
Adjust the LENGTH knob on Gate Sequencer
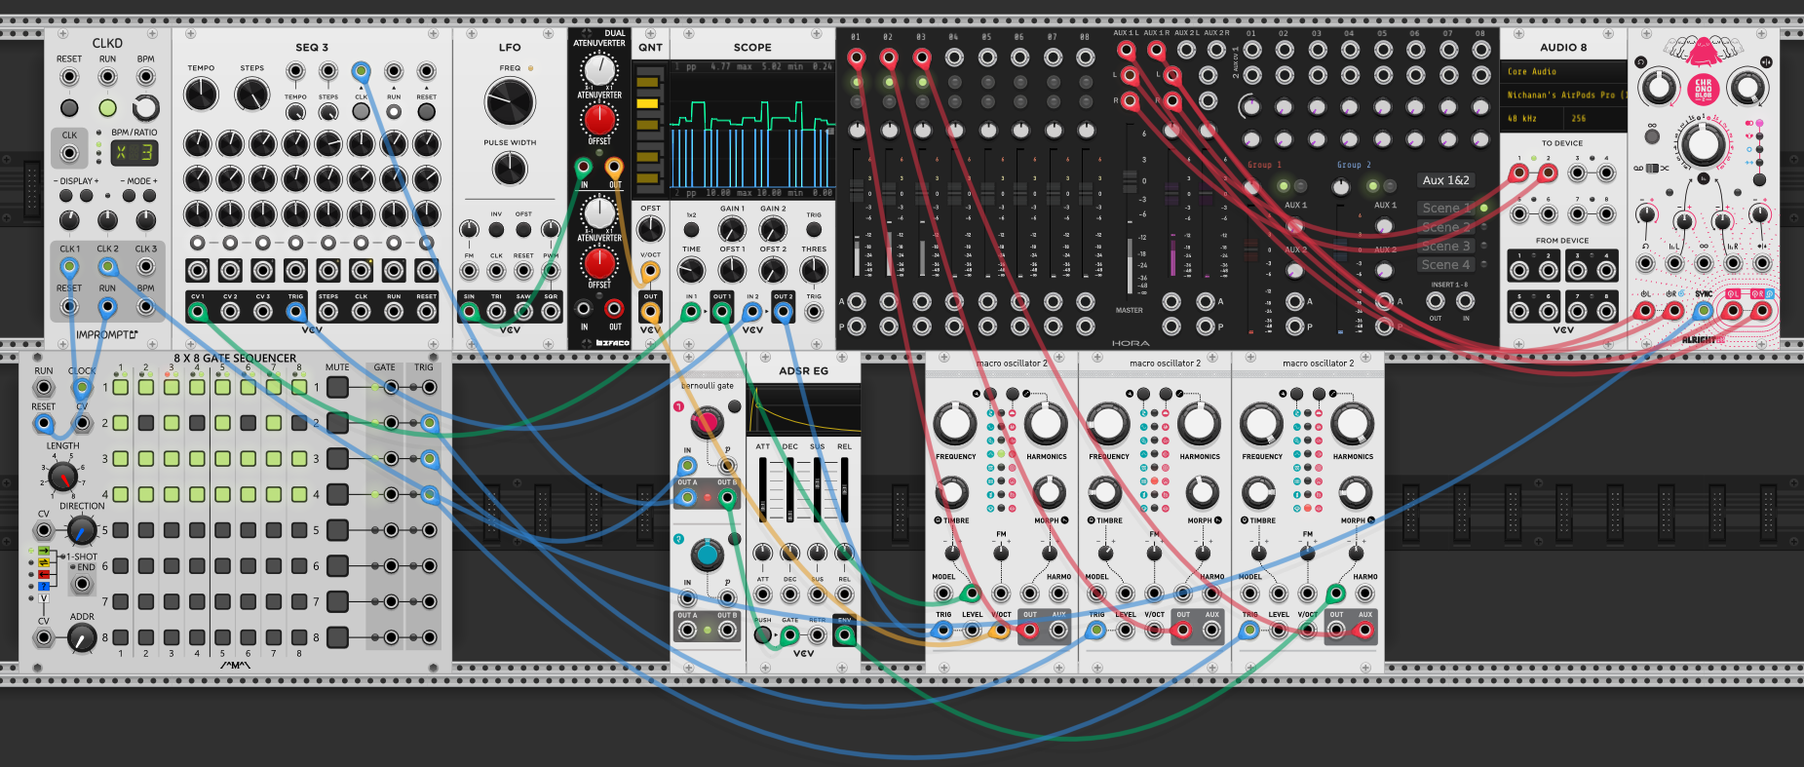[x=63, y=476]
